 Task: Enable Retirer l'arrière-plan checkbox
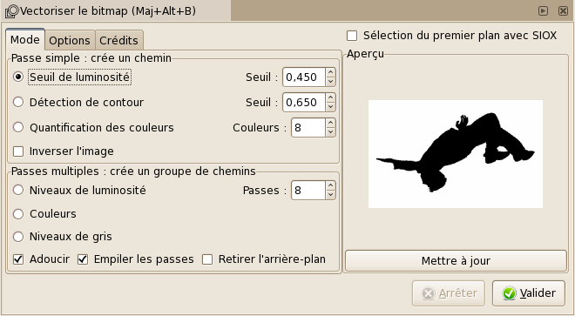click(x=207, y=259)
